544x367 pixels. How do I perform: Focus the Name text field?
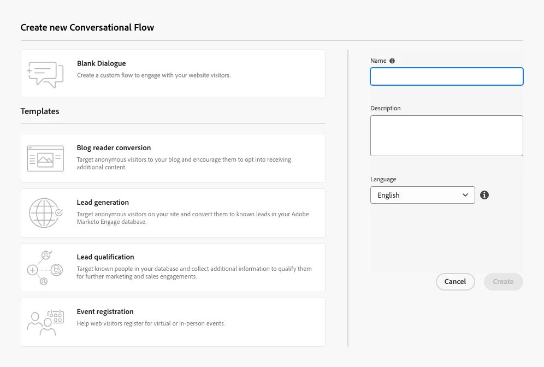click(446, 76)
